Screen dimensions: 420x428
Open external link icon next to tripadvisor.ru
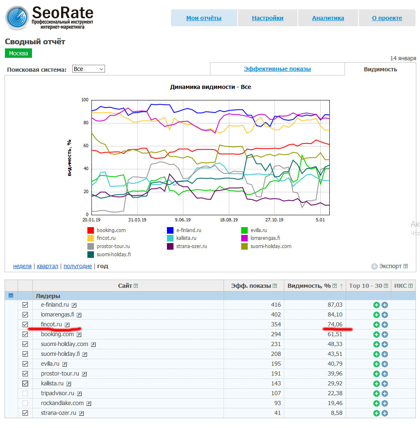coord(79,394)
